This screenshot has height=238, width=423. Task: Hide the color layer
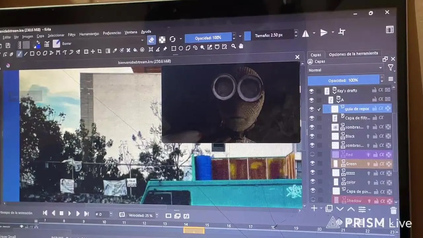tap(312, 181)
